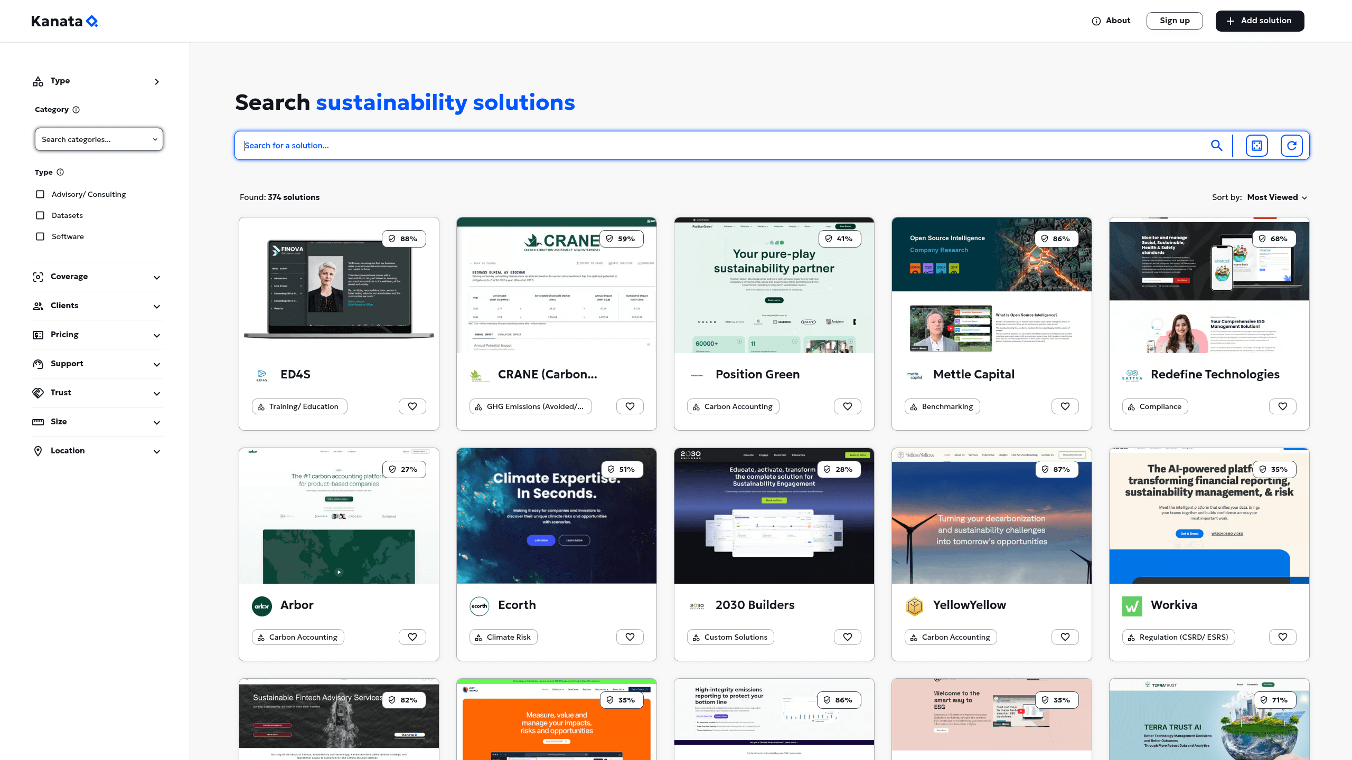Open the Position Green card thumbnail
Viewport: 1352px width, 760px height.
pyautogui.click(x=774, y=286)
